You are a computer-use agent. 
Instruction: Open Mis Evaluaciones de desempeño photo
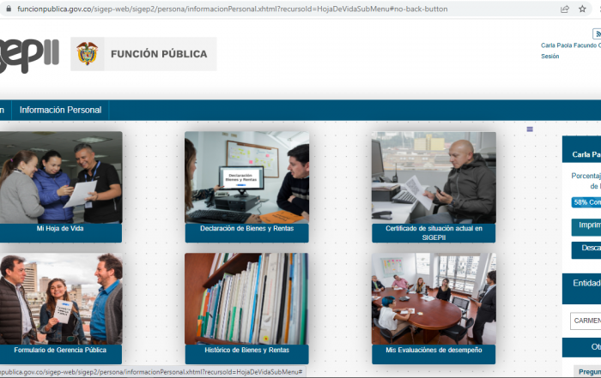tap(434, 299)
